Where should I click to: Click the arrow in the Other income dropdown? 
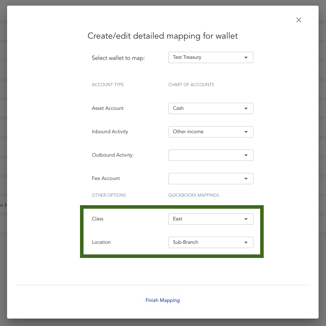tap(246, 132)
